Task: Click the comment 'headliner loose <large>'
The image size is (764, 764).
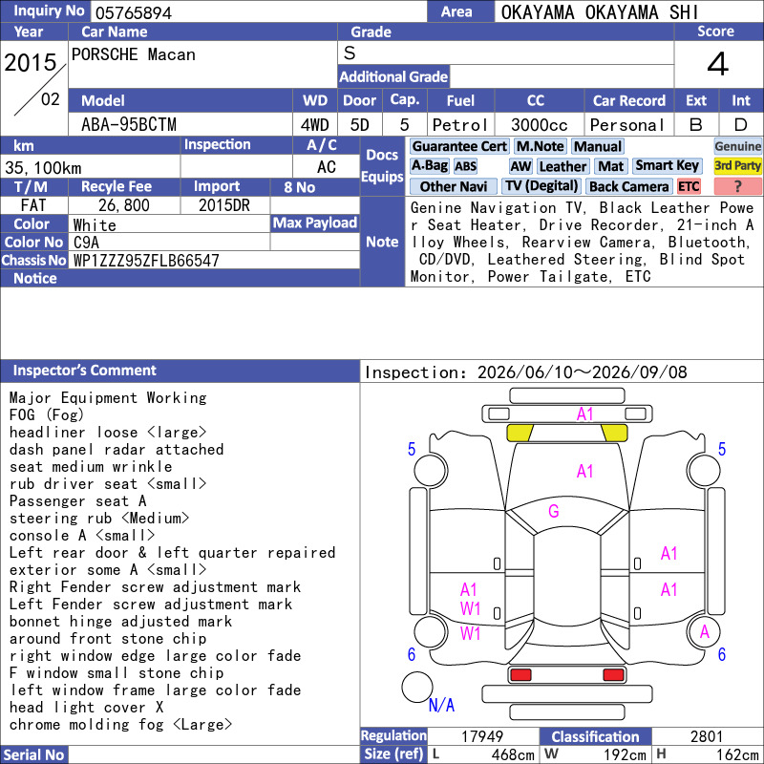Action: click(x=108, y=433)
